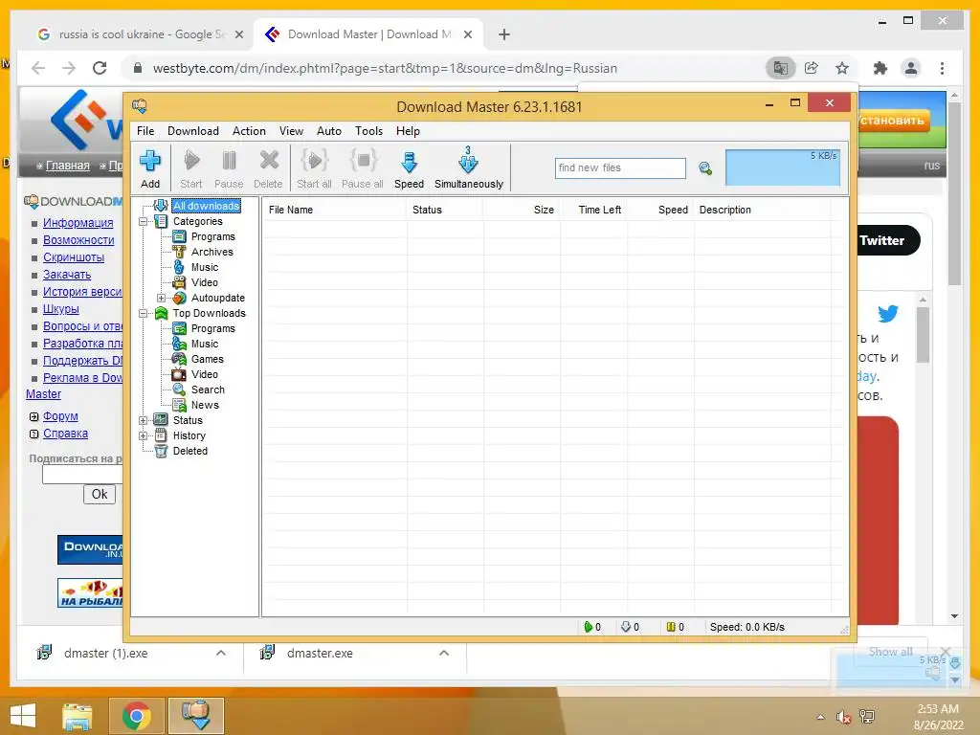
Task: Open Chrome extensions puzzle icon
Action: (x=880, y=68)
